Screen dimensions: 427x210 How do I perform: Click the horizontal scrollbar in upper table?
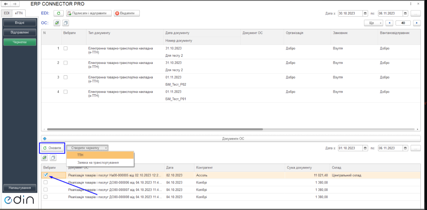[x=155, y=129]
